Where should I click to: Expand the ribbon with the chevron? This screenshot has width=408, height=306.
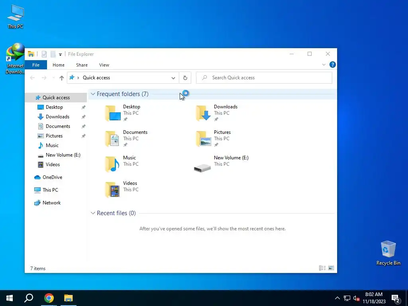(324, 65)
